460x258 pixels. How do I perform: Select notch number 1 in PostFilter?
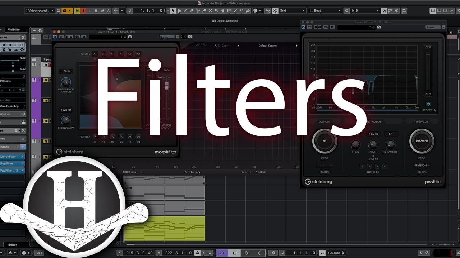coord(362,166)
